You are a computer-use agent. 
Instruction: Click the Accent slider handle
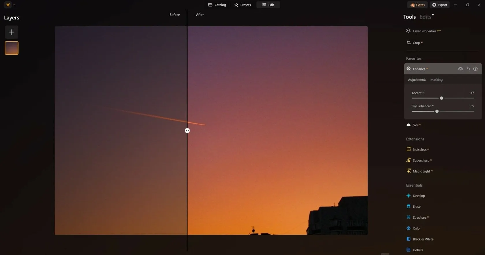[441, 98]
